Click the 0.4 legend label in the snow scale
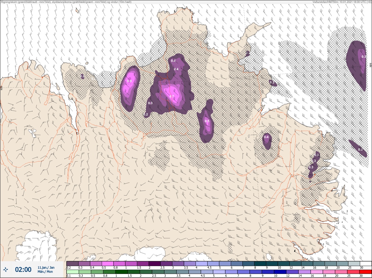This screenshot has height=278, width=372. pyautogui.click(x=92, y=268)
